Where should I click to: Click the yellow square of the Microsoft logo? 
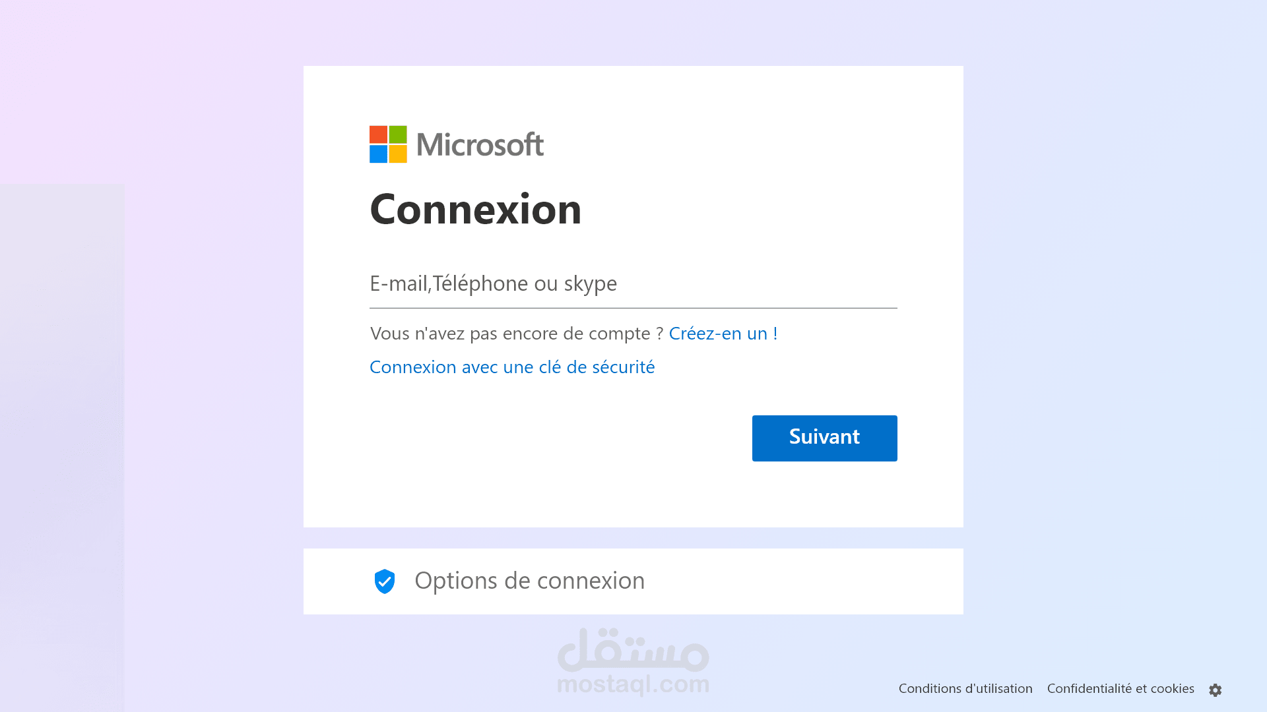(398, 154)
